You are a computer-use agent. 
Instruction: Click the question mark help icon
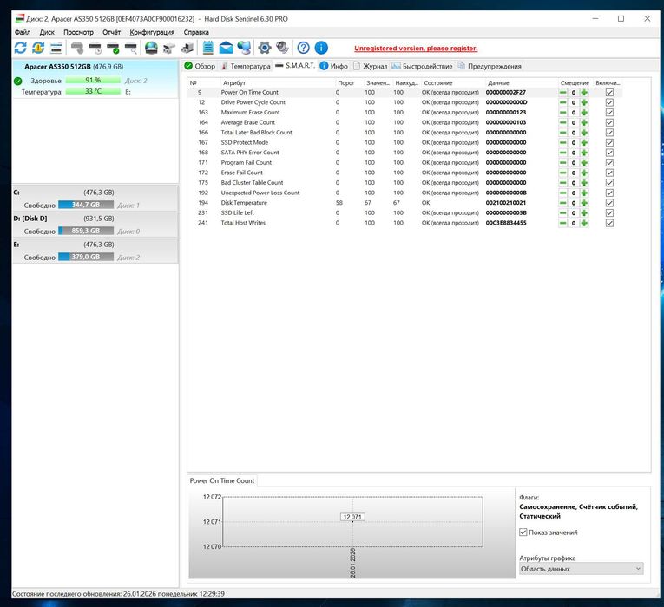[x=303, y=48]
